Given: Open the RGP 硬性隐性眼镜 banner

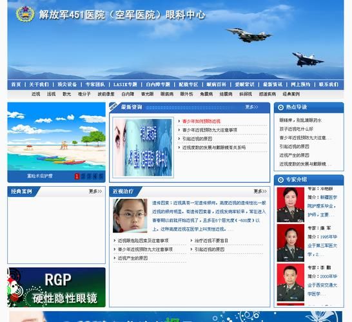Looking at the screenshot, I should point(56,287).
